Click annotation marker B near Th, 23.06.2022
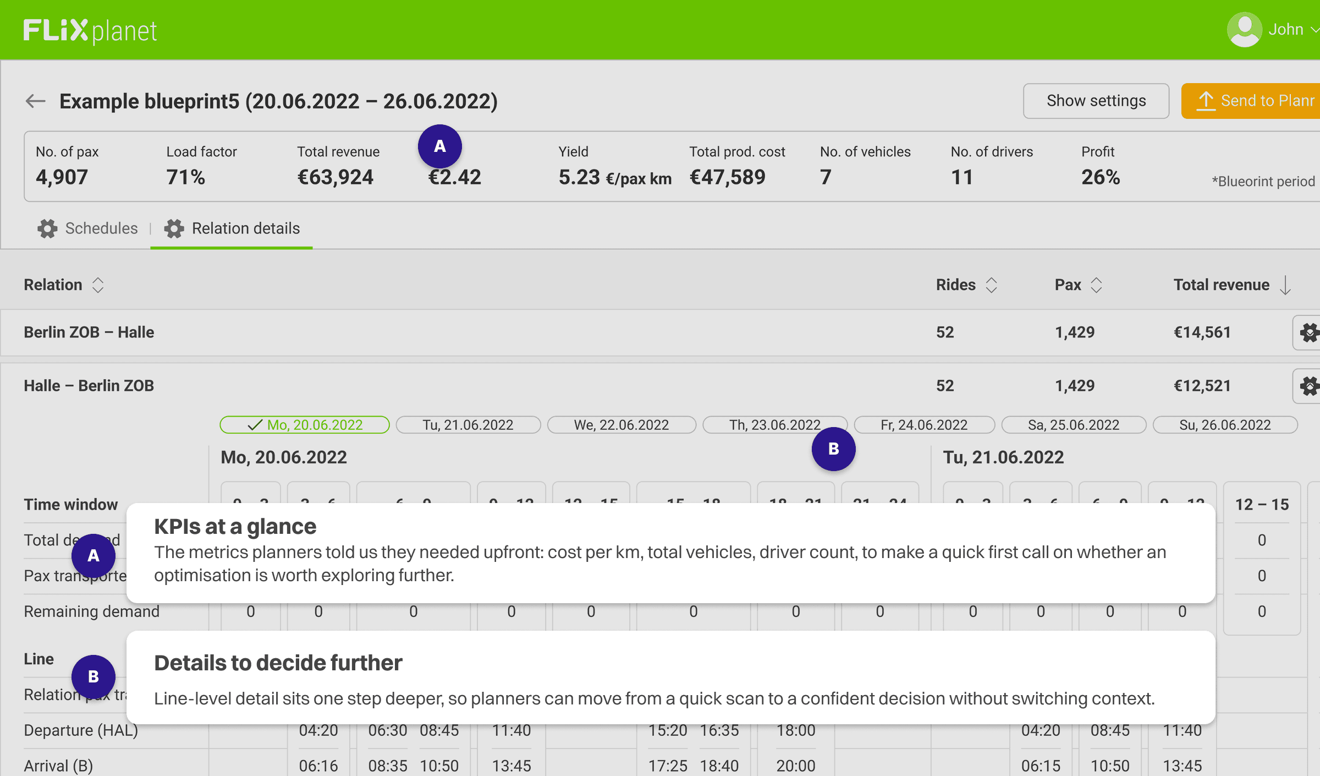 point(833,449)
